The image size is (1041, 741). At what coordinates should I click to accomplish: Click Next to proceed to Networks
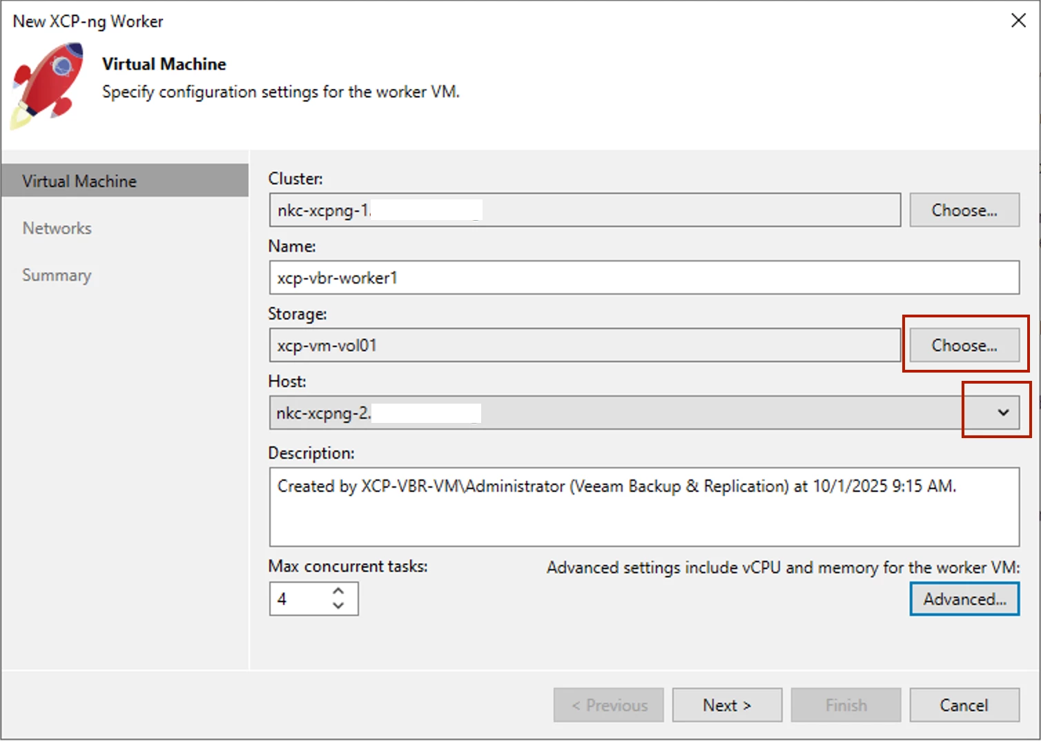727,705
